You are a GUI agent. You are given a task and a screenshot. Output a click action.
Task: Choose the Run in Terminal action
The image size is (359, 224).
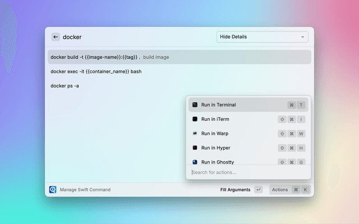(218, 105)
